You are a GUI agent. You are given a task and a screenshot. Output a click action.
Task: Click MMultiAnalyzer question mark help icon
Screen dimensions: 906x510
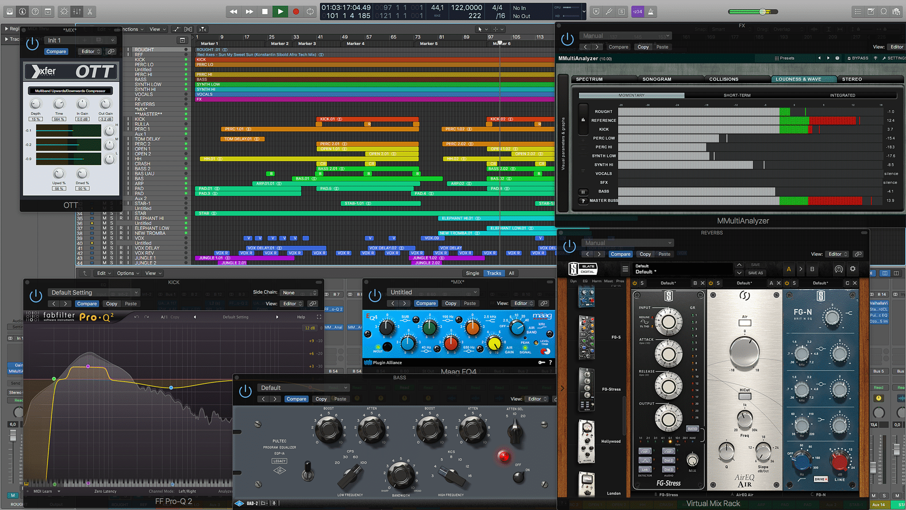coord(583,201)
